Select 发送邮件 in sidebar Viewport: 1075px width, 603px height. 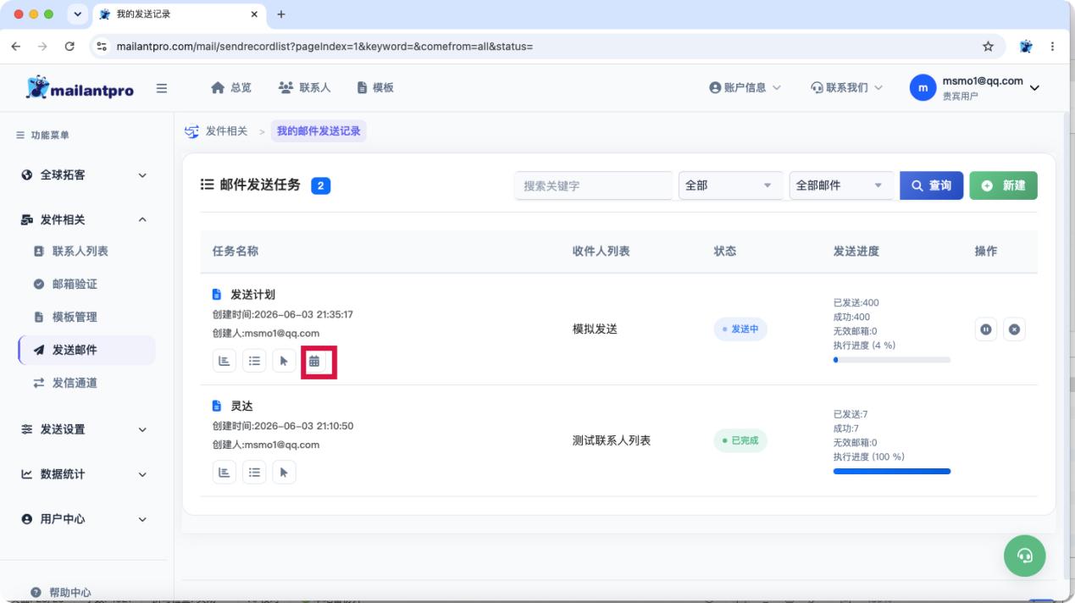[86, 350]
